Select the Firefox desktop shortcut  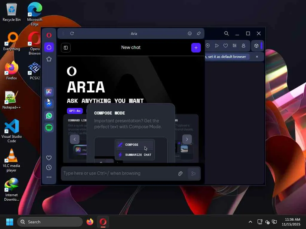(x=12, y=71)
